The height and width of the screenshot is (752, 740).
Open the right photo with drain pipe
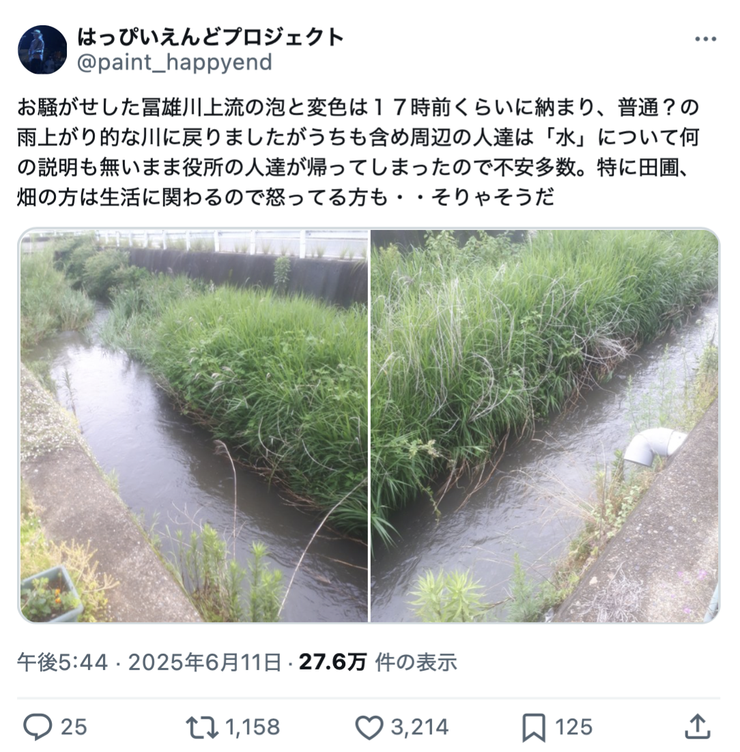545,426
